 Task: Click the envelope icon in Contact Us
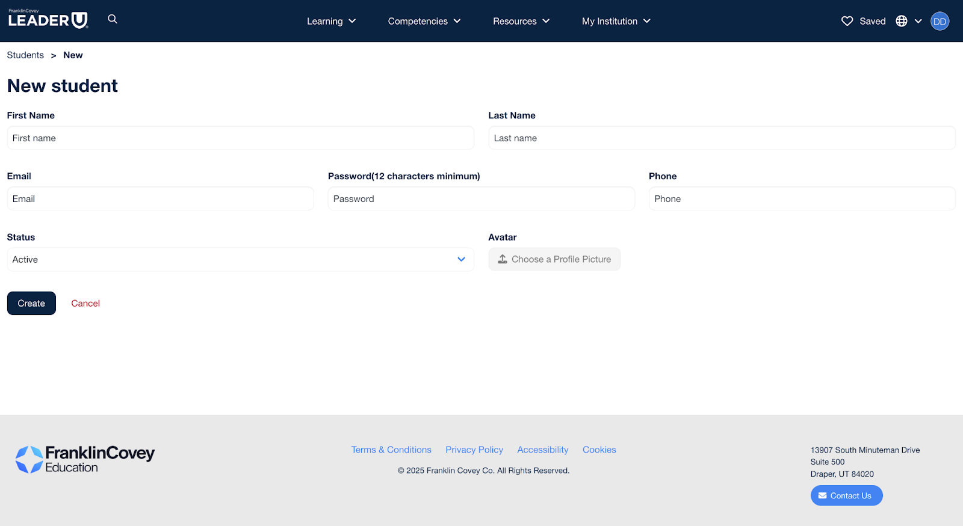[822, 495]
